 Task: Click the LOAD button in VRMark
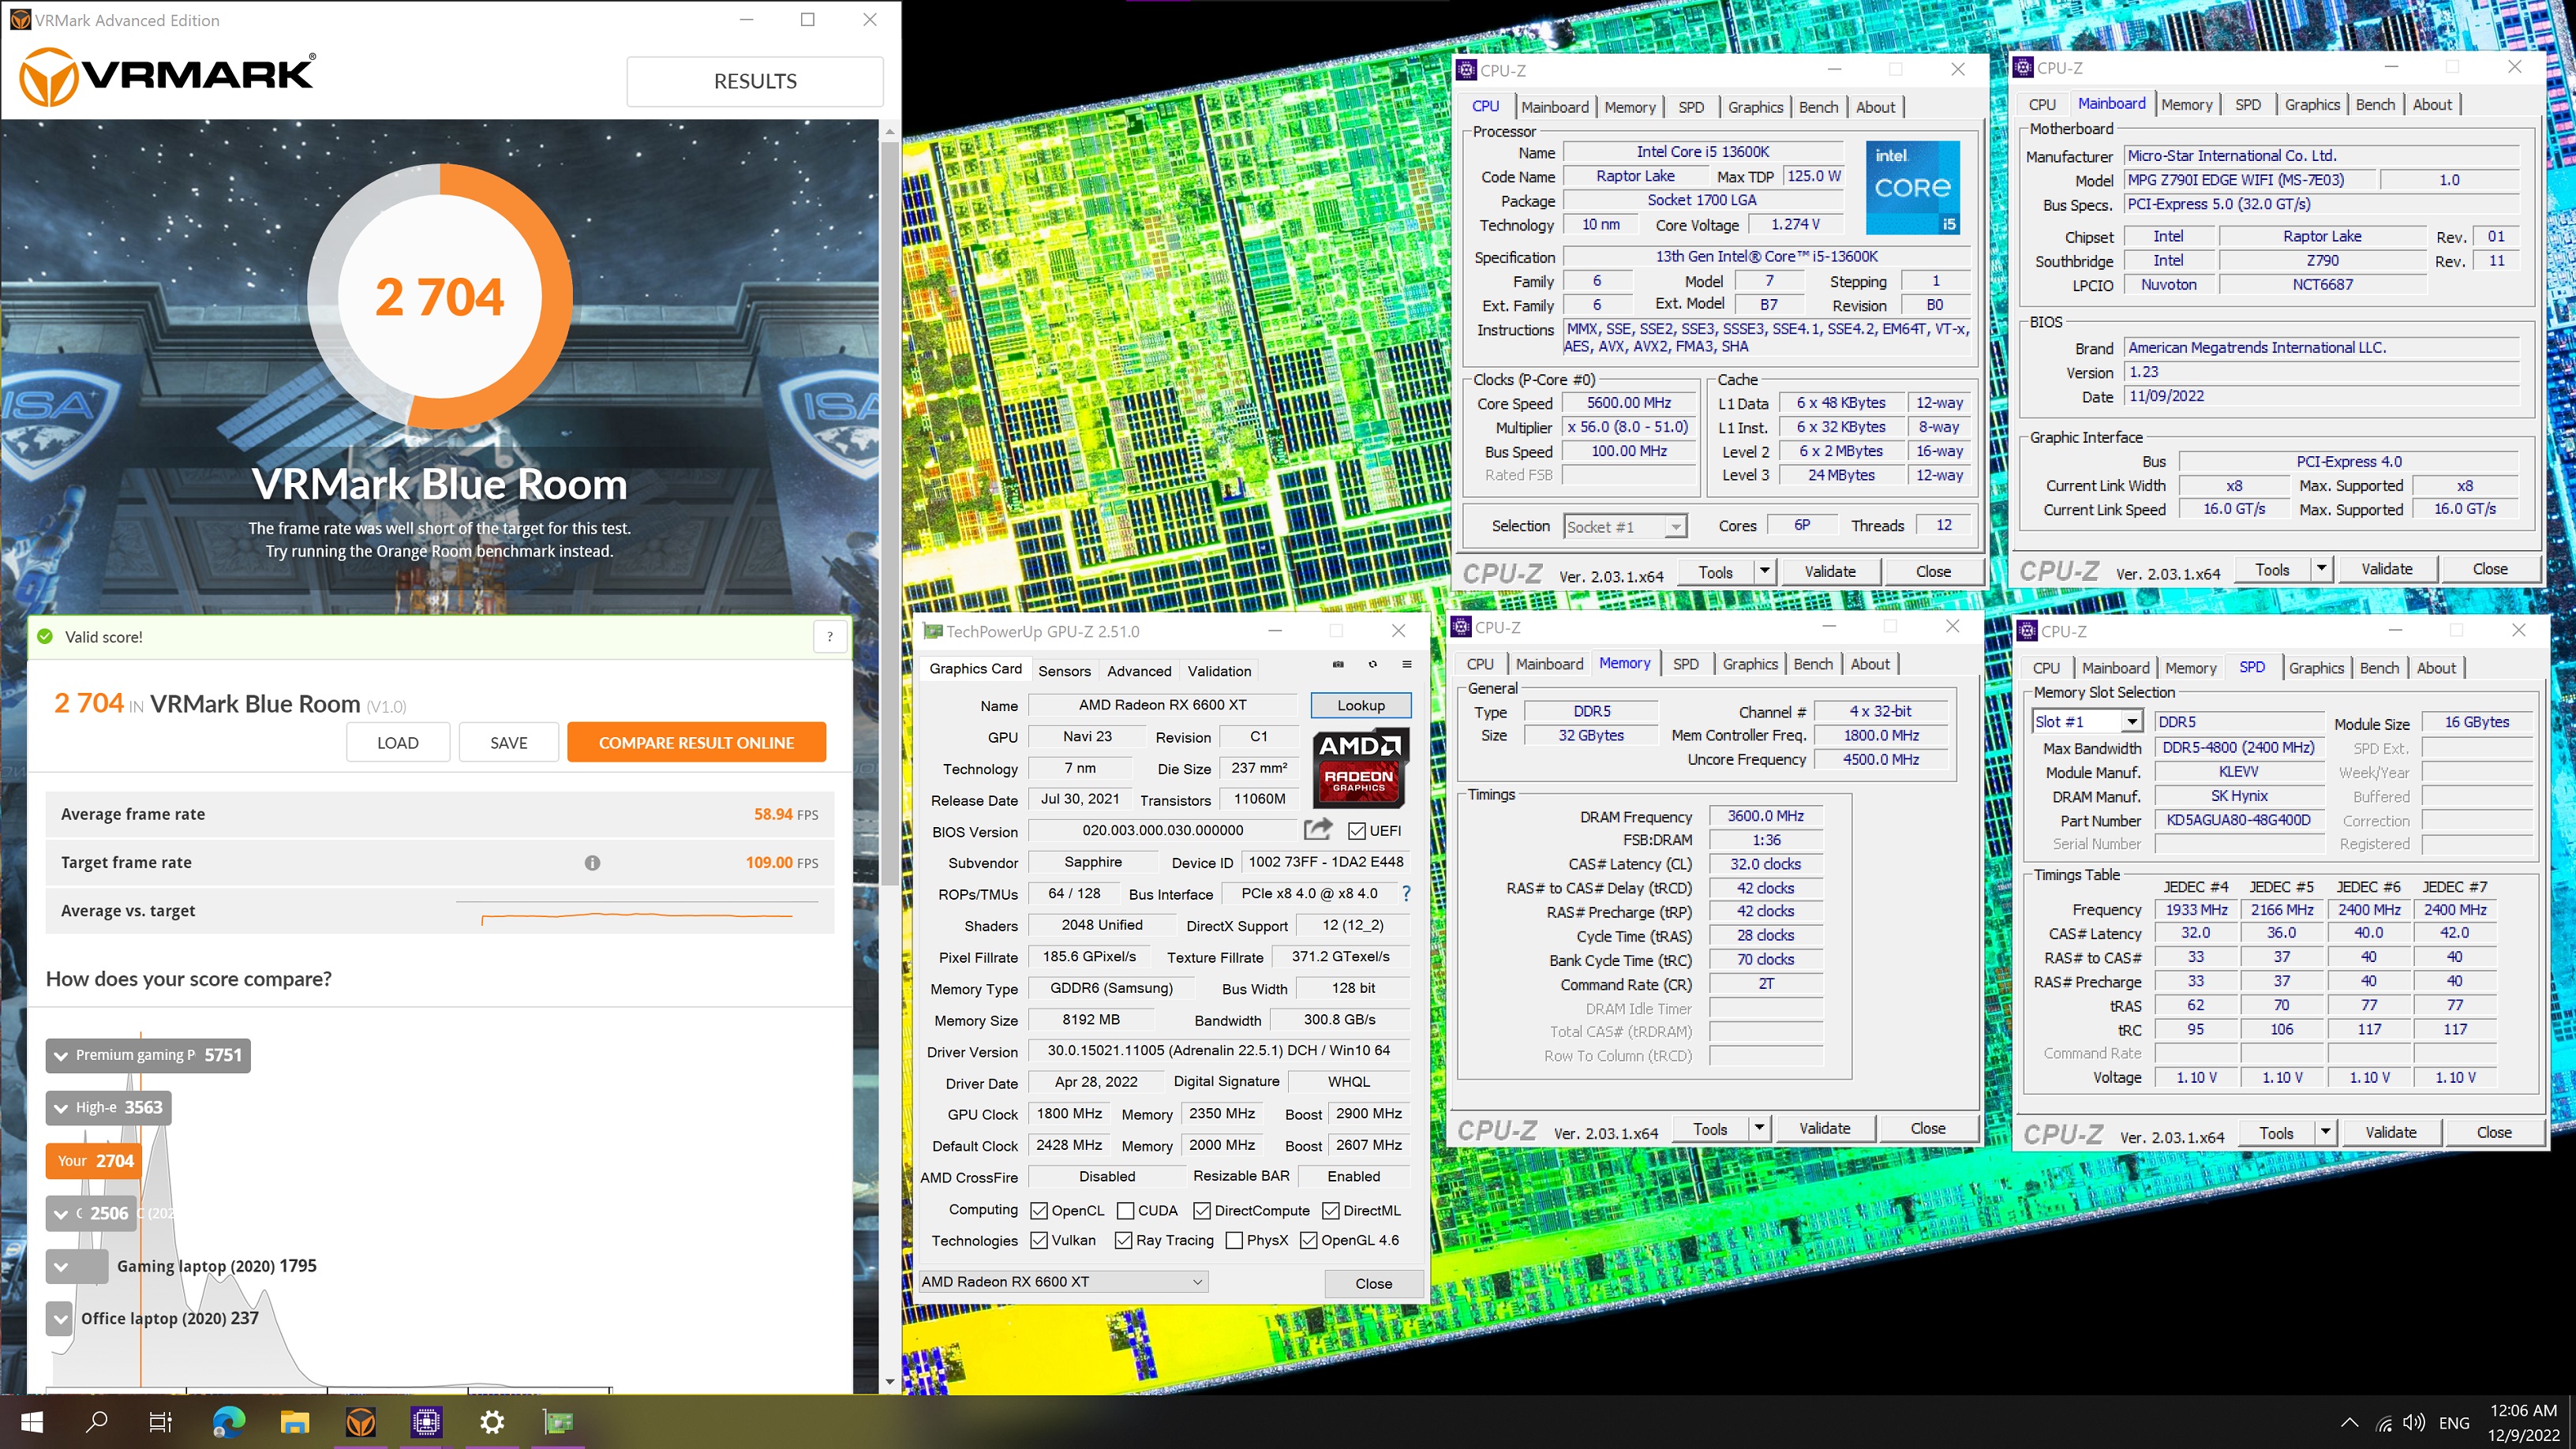point(398,742)
